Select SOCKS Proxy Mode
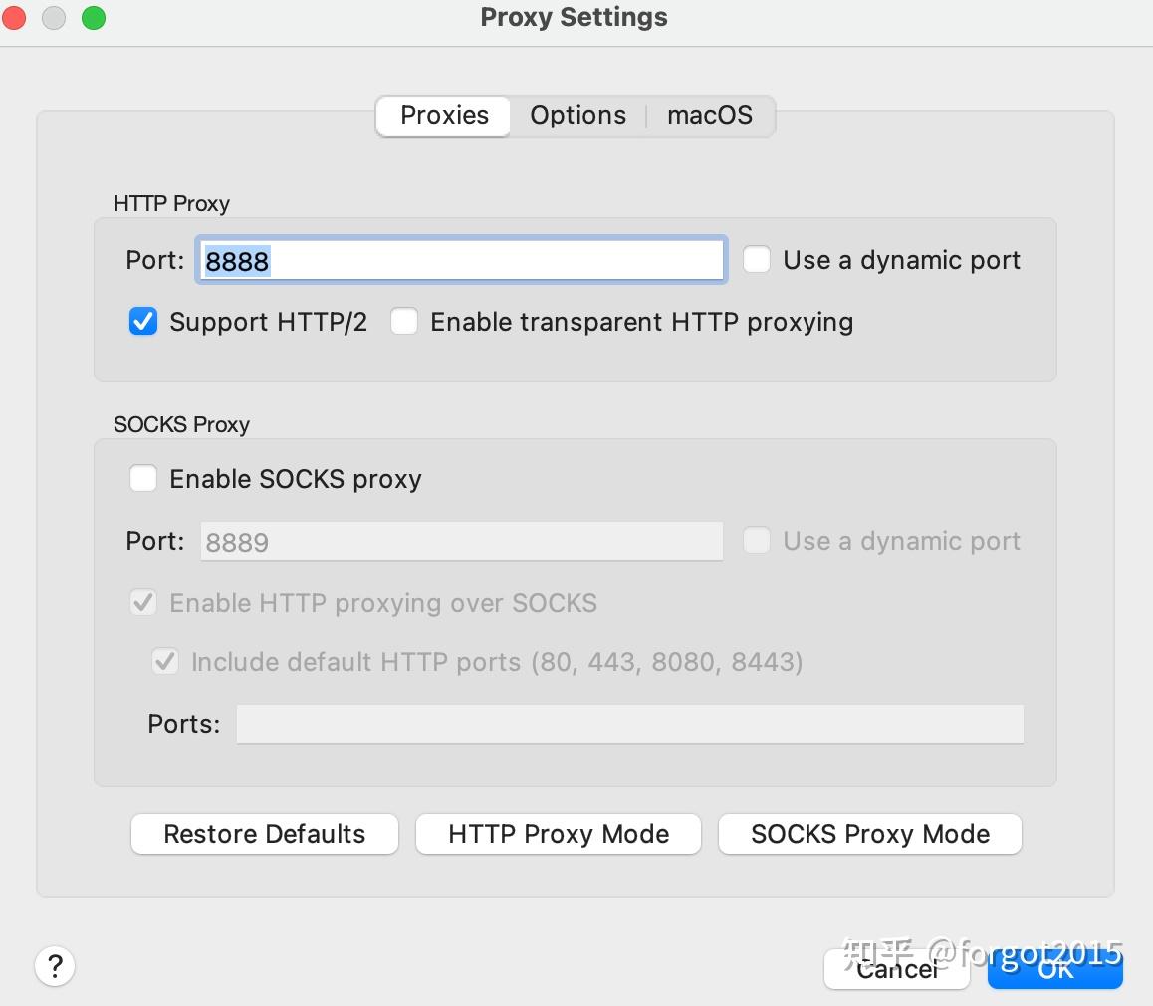Viewport: 1153px width, 1006px height. pos(869,834)
